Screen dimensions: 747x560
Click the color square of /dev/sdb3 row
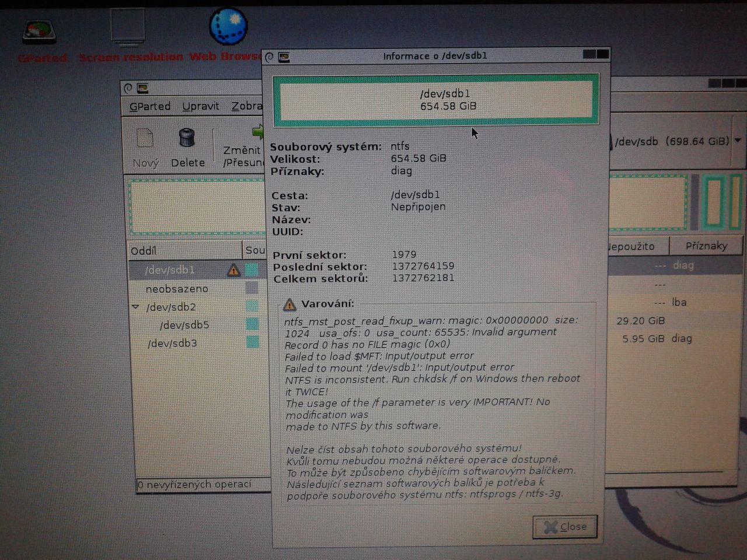[252, 342]
